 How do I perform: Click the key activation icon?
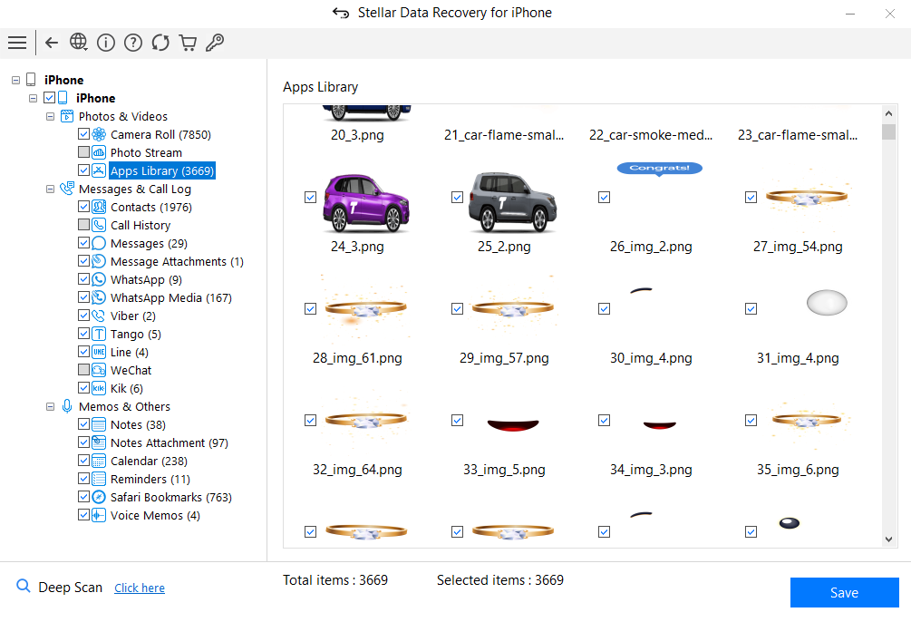click(x=215, y=43)
